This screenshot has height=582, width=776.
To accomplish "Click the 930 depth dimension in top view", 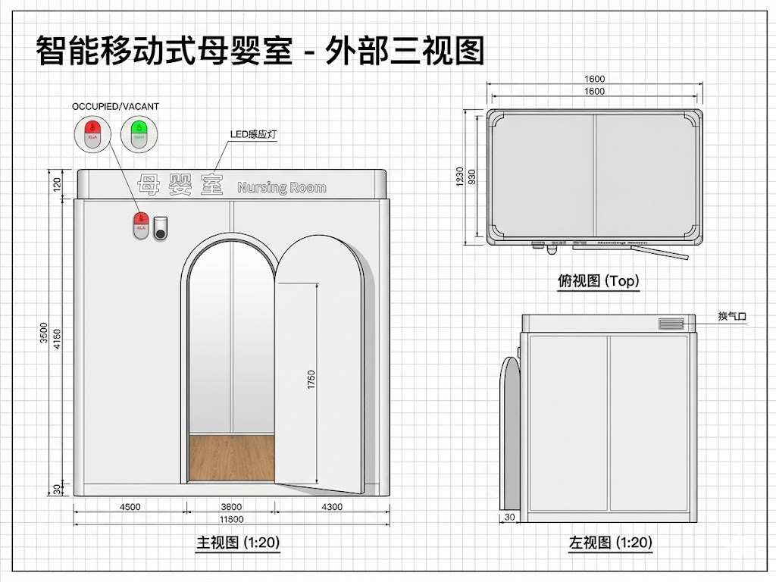I will (x=471, y=177).
